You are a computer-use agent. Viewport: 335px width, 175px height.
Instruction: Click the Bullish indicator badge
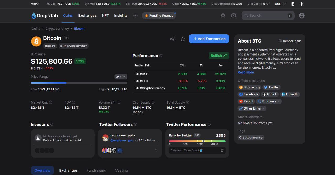point(219,56)
